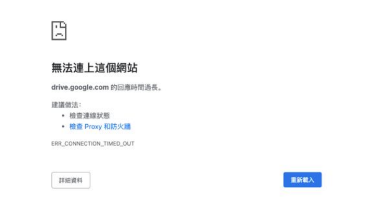This screenshot has height=224, width=376.
Task: Click the ERR_CONNECTION_TIMED_OUT error code
Action: point(93,143)
